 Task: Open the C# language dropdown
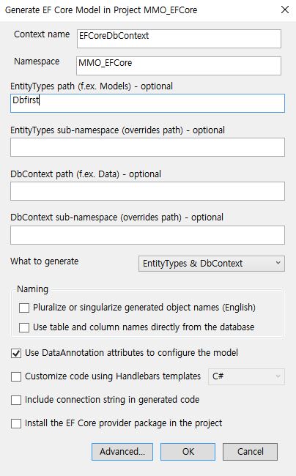[x=246, y=376]
